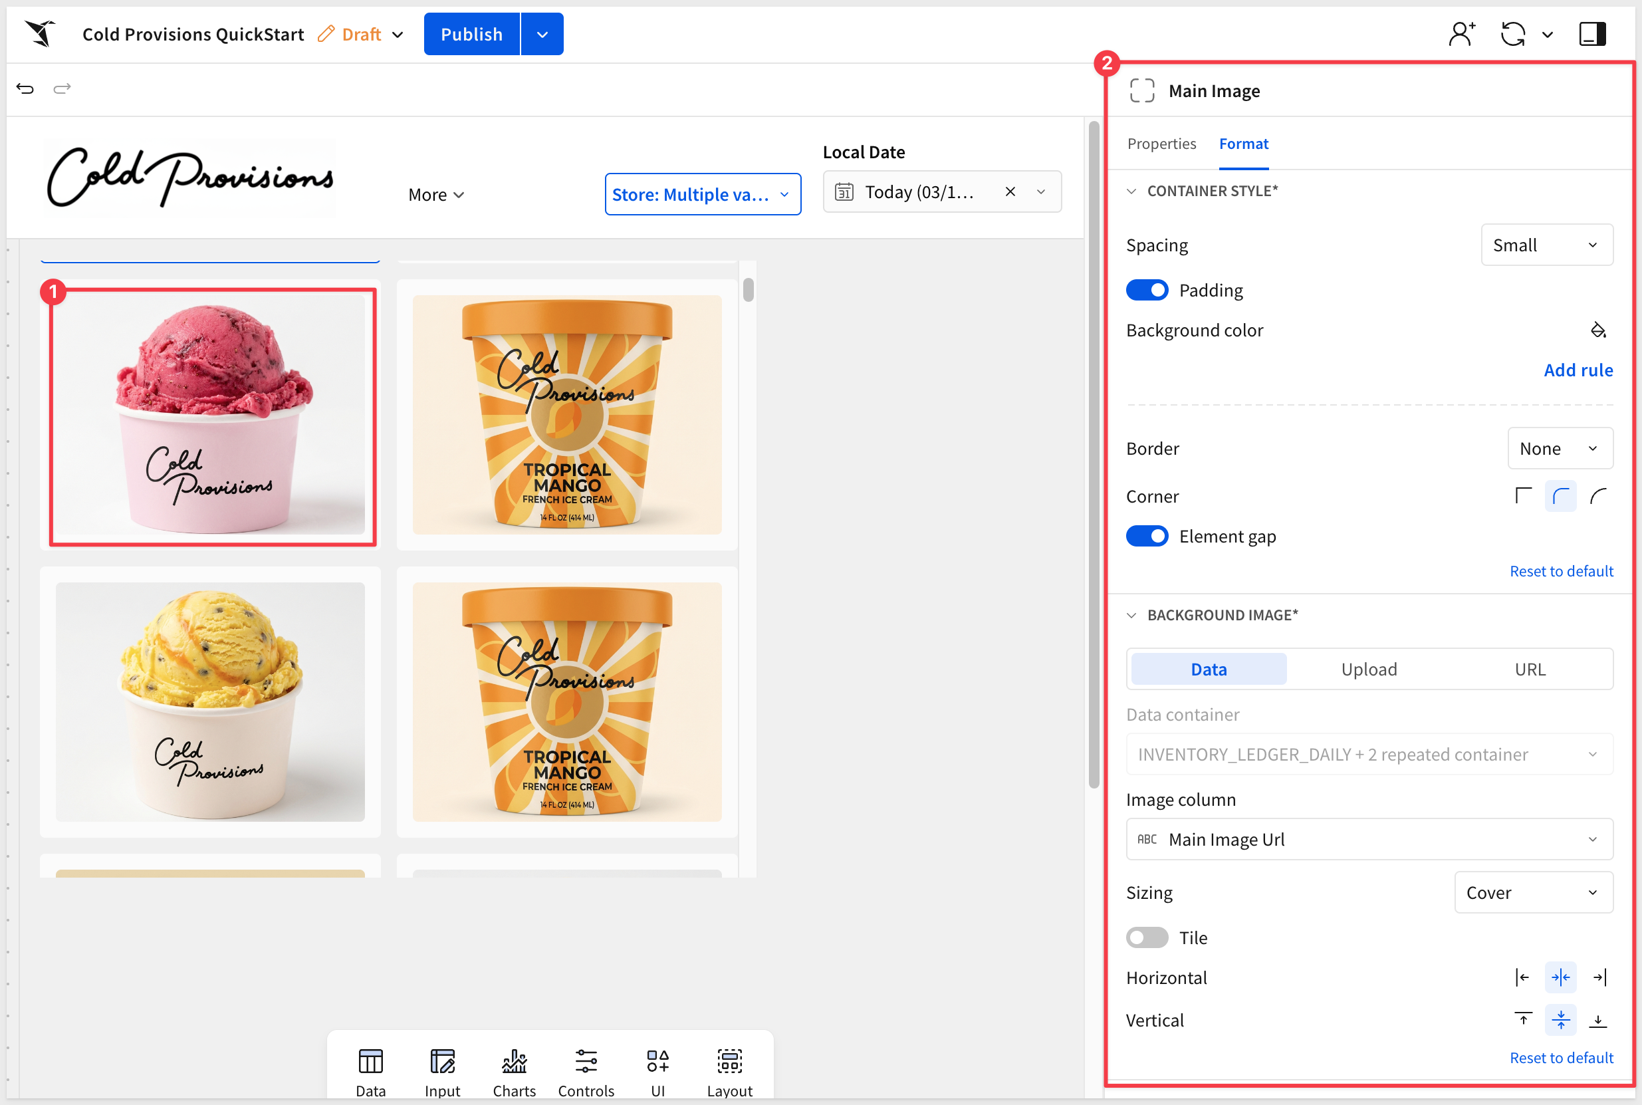The height and width of the screenshot is (1105, 1642).
Task: Toggle the right side panel icon
Action: pyautogui.click(x=1592, y=34)
